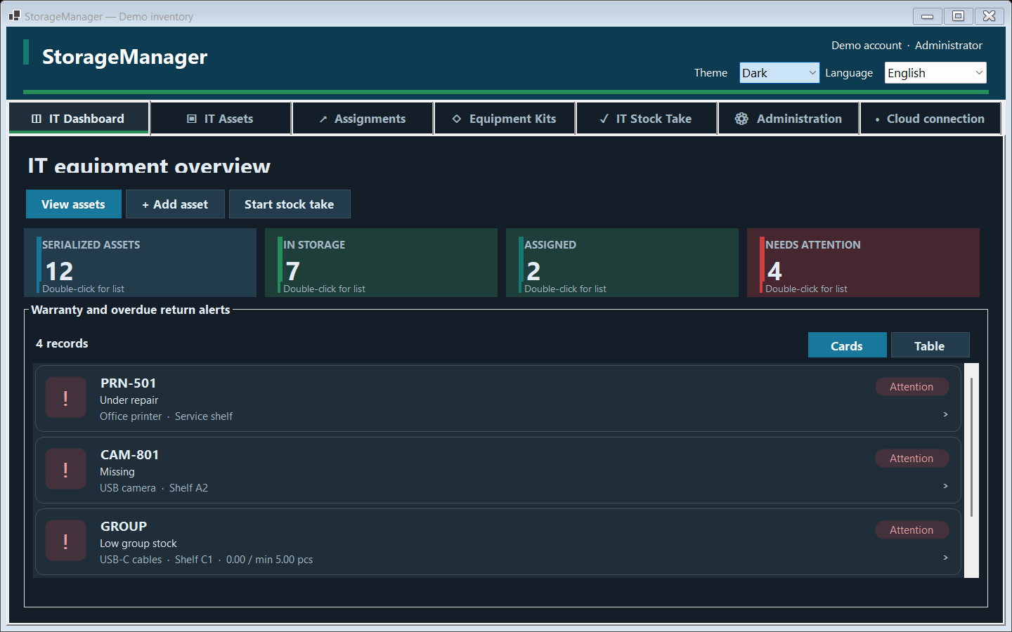This screenshot has height=632, width=1012.
Task: Click the alerts list vertical scrollbar
Action: click(971, 448)
